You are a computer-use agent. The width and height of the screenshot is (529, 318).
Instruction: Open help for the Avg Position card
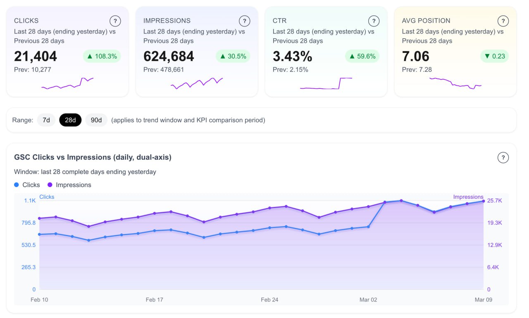[x=503, y=21]
